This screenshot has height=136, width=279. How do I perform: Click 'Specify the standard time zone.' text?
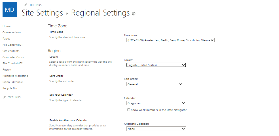[67, 37]
